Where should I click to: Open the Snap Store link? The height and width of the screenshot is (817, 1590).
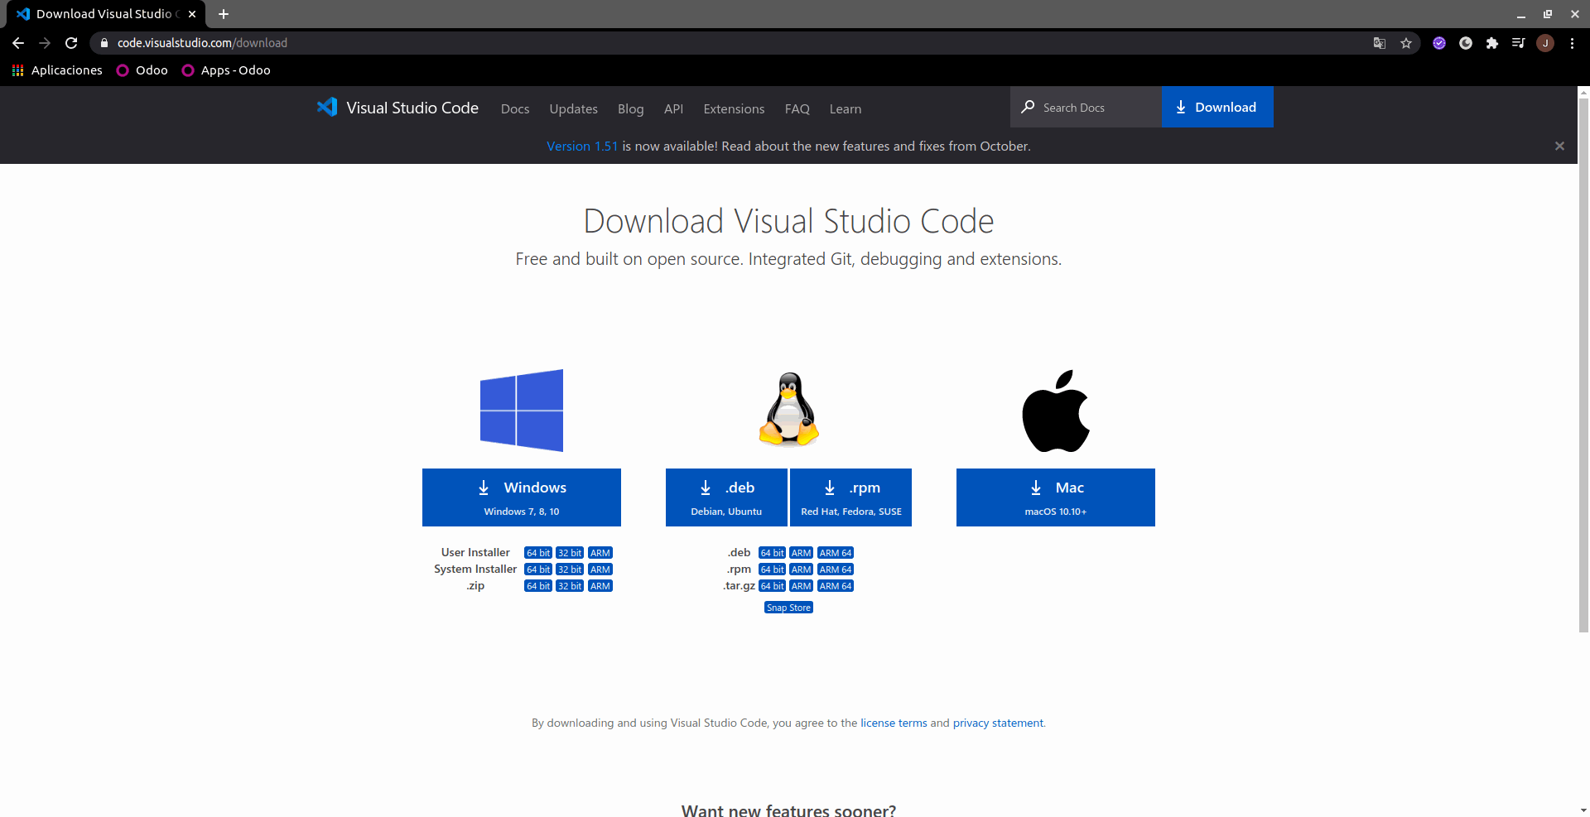pos(788,608)
